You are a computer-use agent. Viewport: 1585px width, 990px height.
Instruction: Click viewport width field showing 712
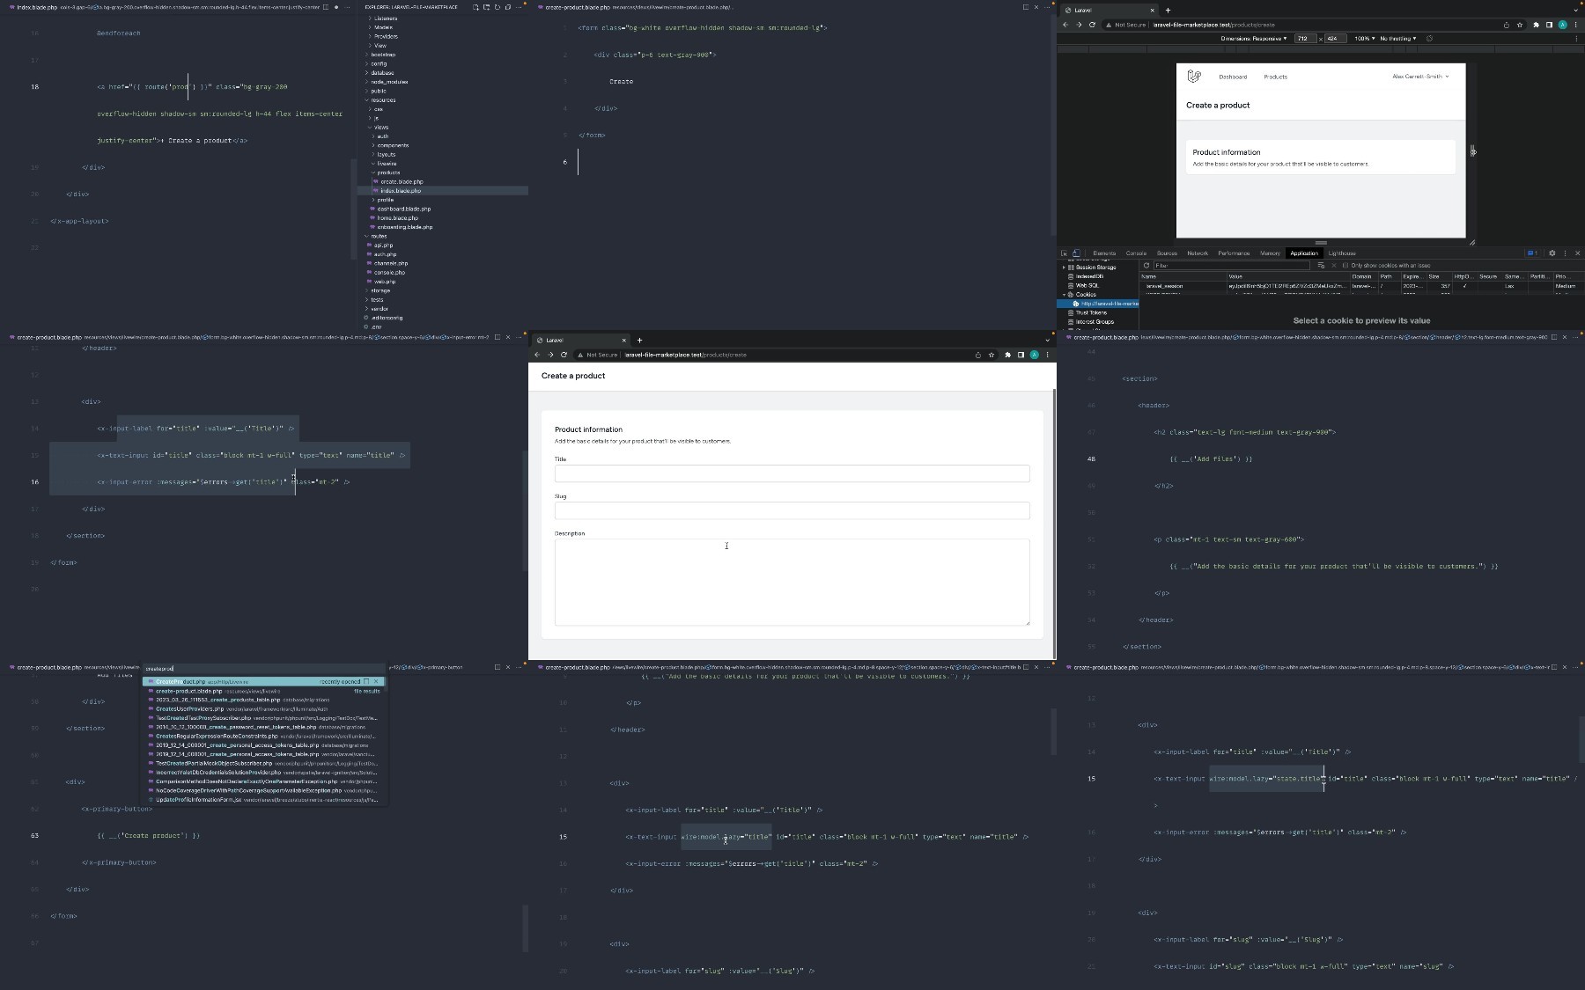click(1306, 39)
